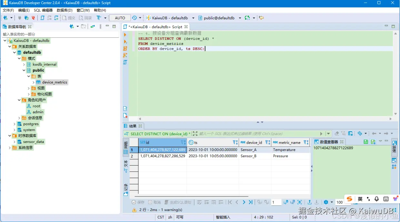Click the SQL filter expression input field

(x=258, y=134)
